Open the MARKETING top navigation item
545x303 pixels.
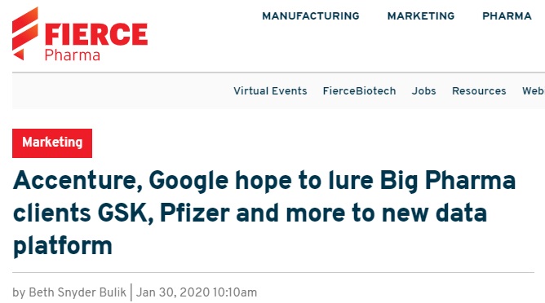(x=421, y=16)
